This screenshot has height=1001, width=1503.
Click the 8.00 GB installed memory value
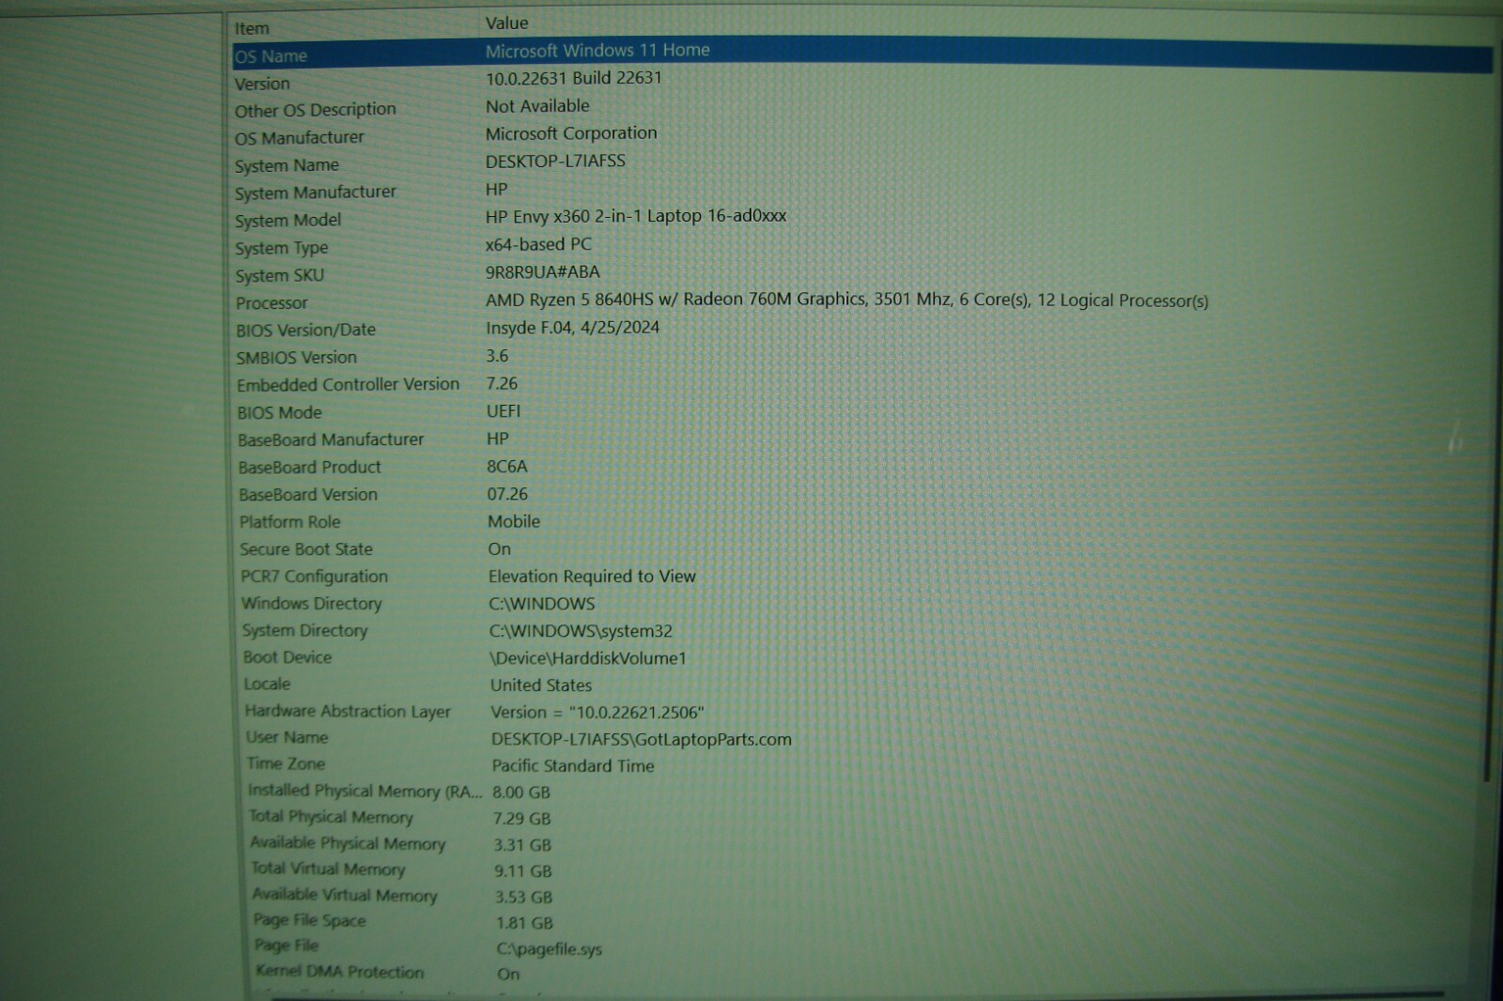tap(521, 793)
